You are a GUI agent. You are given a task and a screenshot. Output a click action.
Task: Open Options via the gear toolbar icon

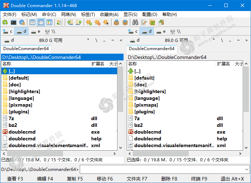coord(22,22)
